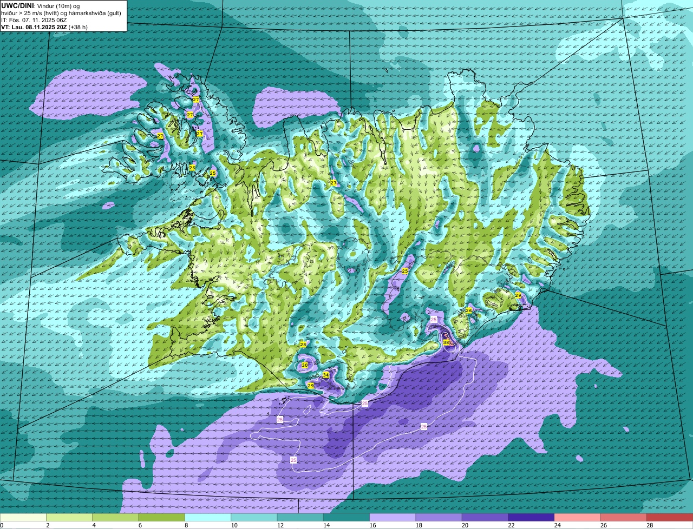The image size is (693, 529).
Task: Click the 2–4 m/s light green legend swatch
Action: (69, 517)
